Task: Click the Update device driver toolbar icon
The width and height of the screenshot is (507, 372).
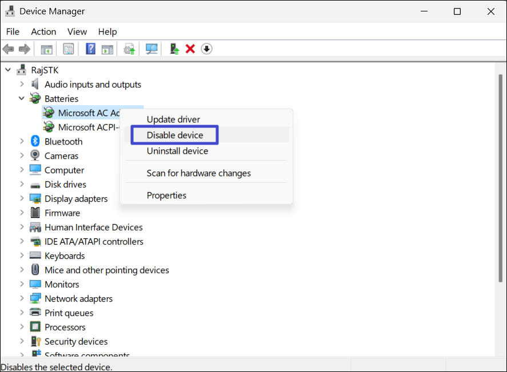Action: (x=175, y=49)
